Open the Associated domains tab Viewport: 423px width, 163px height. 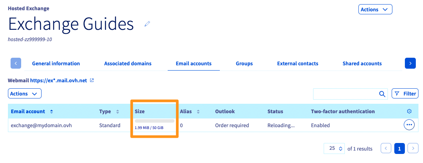[x=128, y=63]
